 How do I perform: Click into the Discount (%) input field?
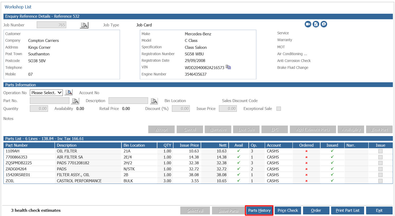[181, 109]
